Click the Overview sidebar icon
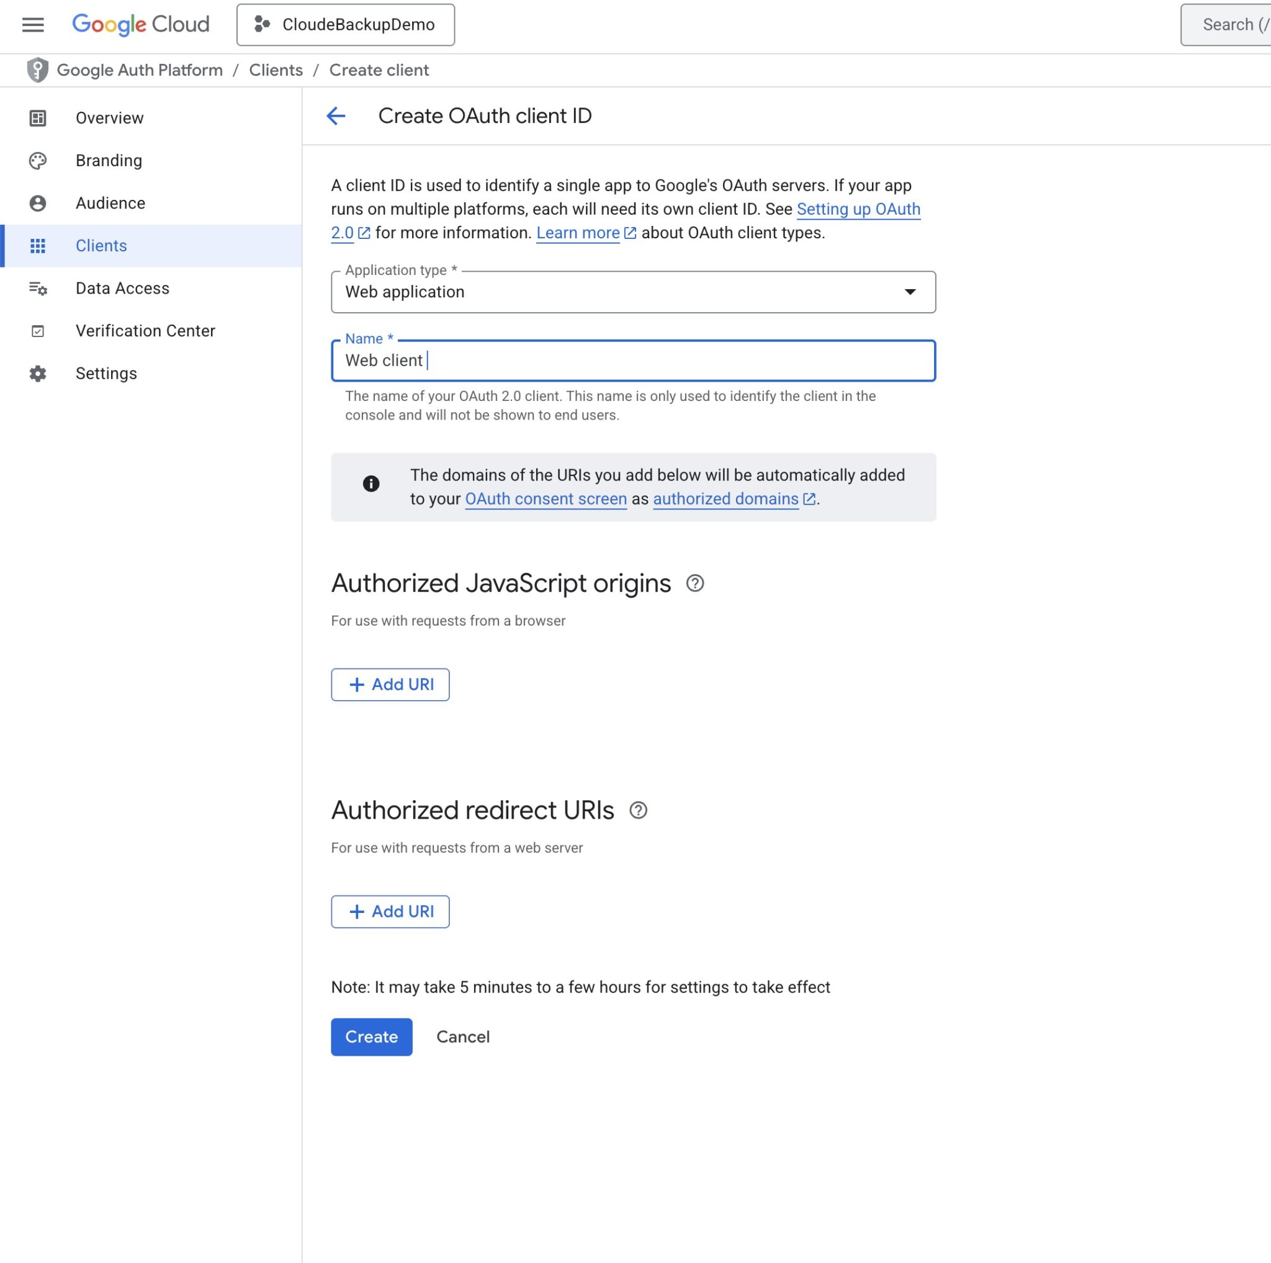Viewport: 1271px width, 1263px height. click(x=37, y=118)
